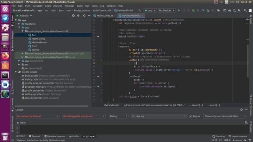Click the 4 spaces indent setting

pyautogui.click(x=237, y=140)
